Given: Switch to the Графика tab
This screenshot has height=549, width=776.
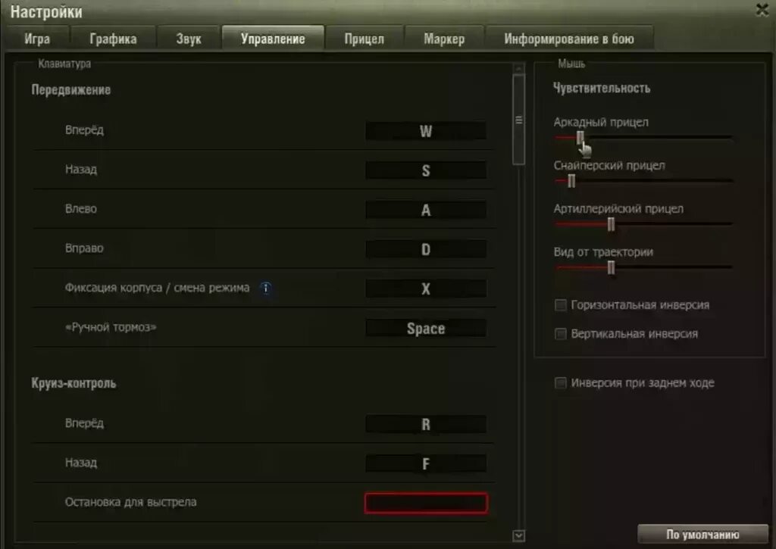Looking at the screenshot, I should click(113, 39).
